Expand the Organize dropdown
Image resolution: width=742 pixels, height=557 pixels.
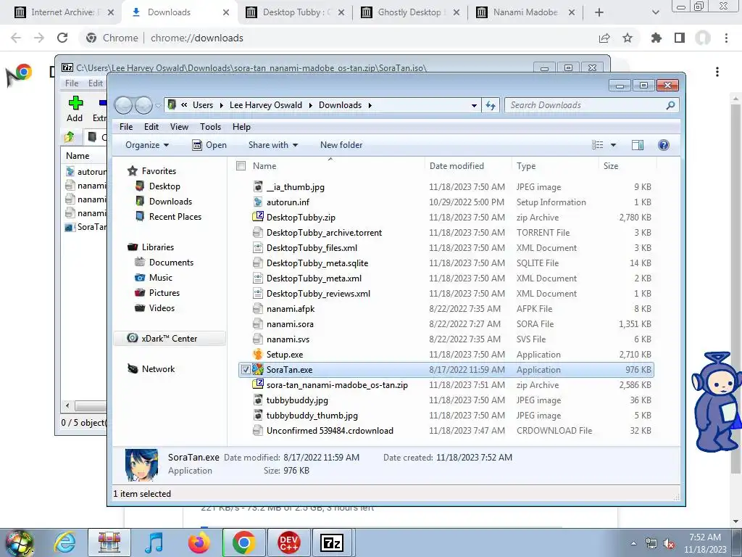[x=147, y=145]
